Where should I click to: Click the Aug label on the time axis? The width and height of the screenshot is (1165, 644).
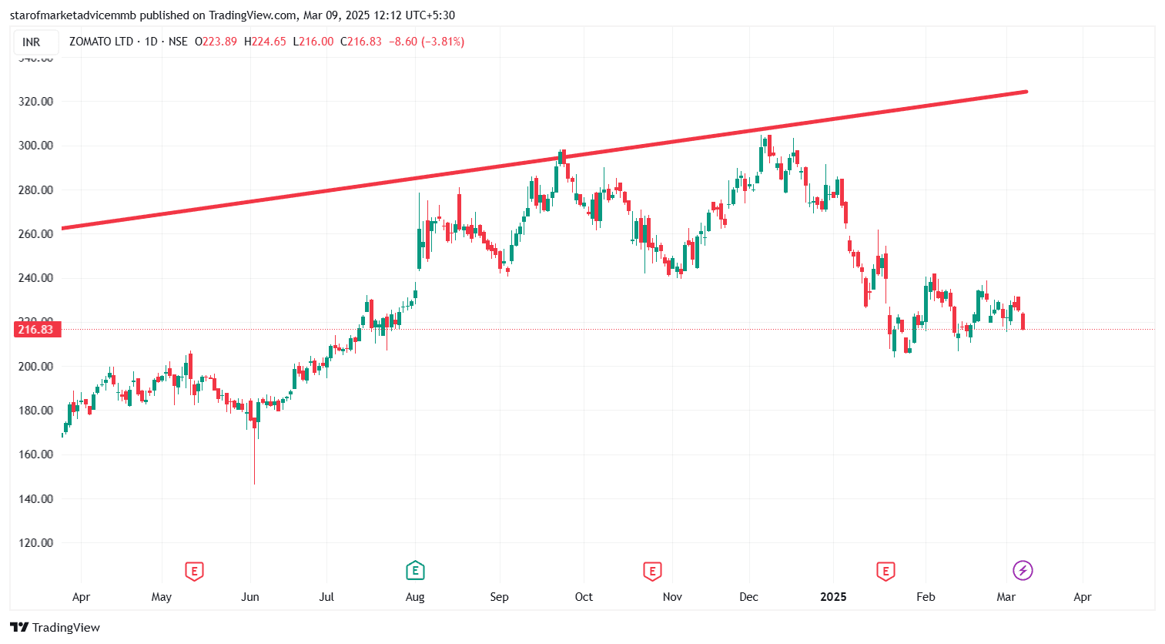click(415, 597)
